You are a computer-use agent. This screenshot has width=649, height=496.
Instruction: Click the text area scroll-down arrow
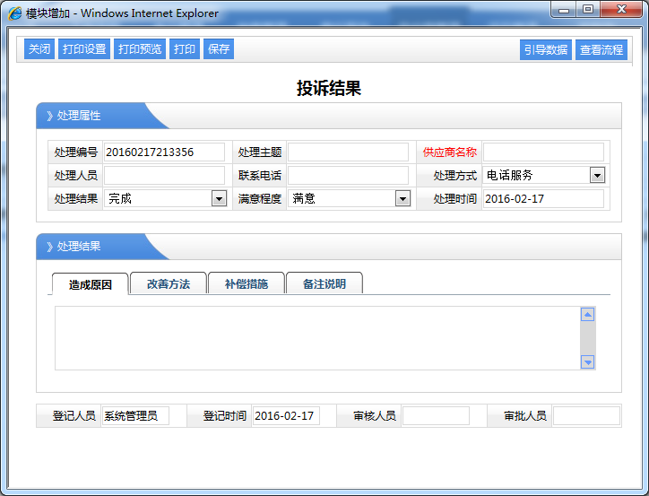(x=588, y=362)
